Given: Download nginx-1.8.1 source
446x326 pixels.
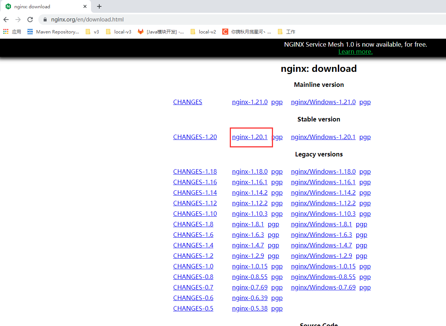Looking at the screenshot, I should [x=248, y=224].
